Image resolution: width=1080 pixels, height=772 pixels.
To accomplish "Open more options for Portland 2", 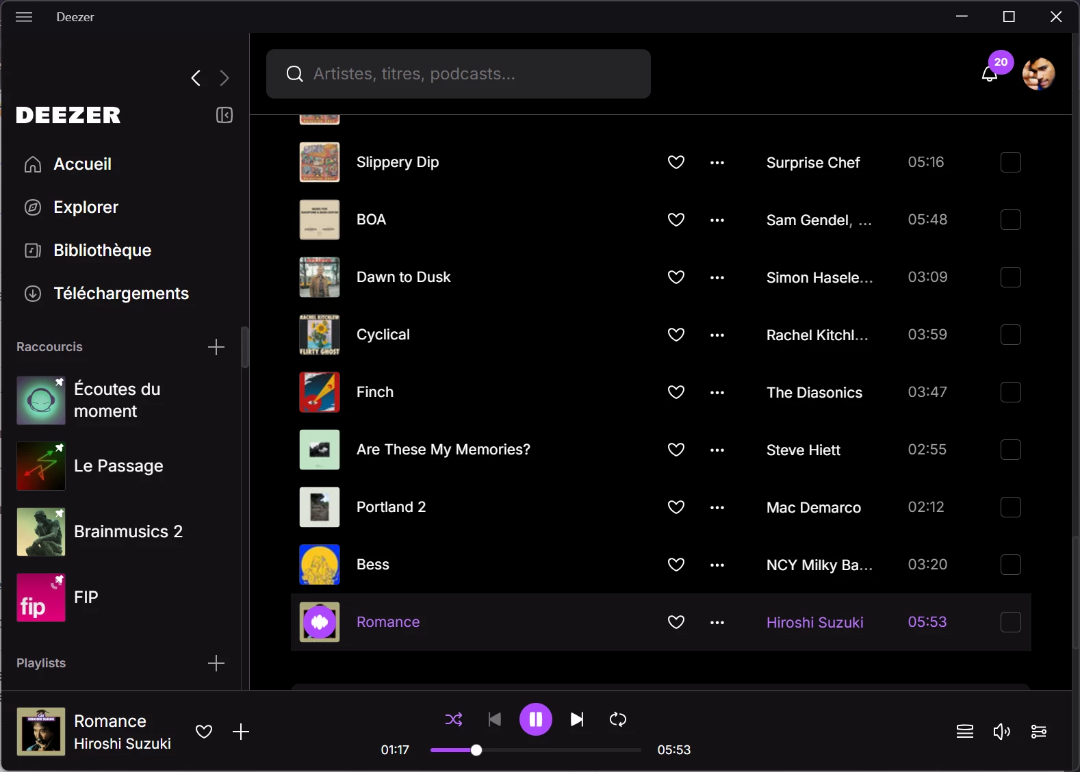I will 717,508.
